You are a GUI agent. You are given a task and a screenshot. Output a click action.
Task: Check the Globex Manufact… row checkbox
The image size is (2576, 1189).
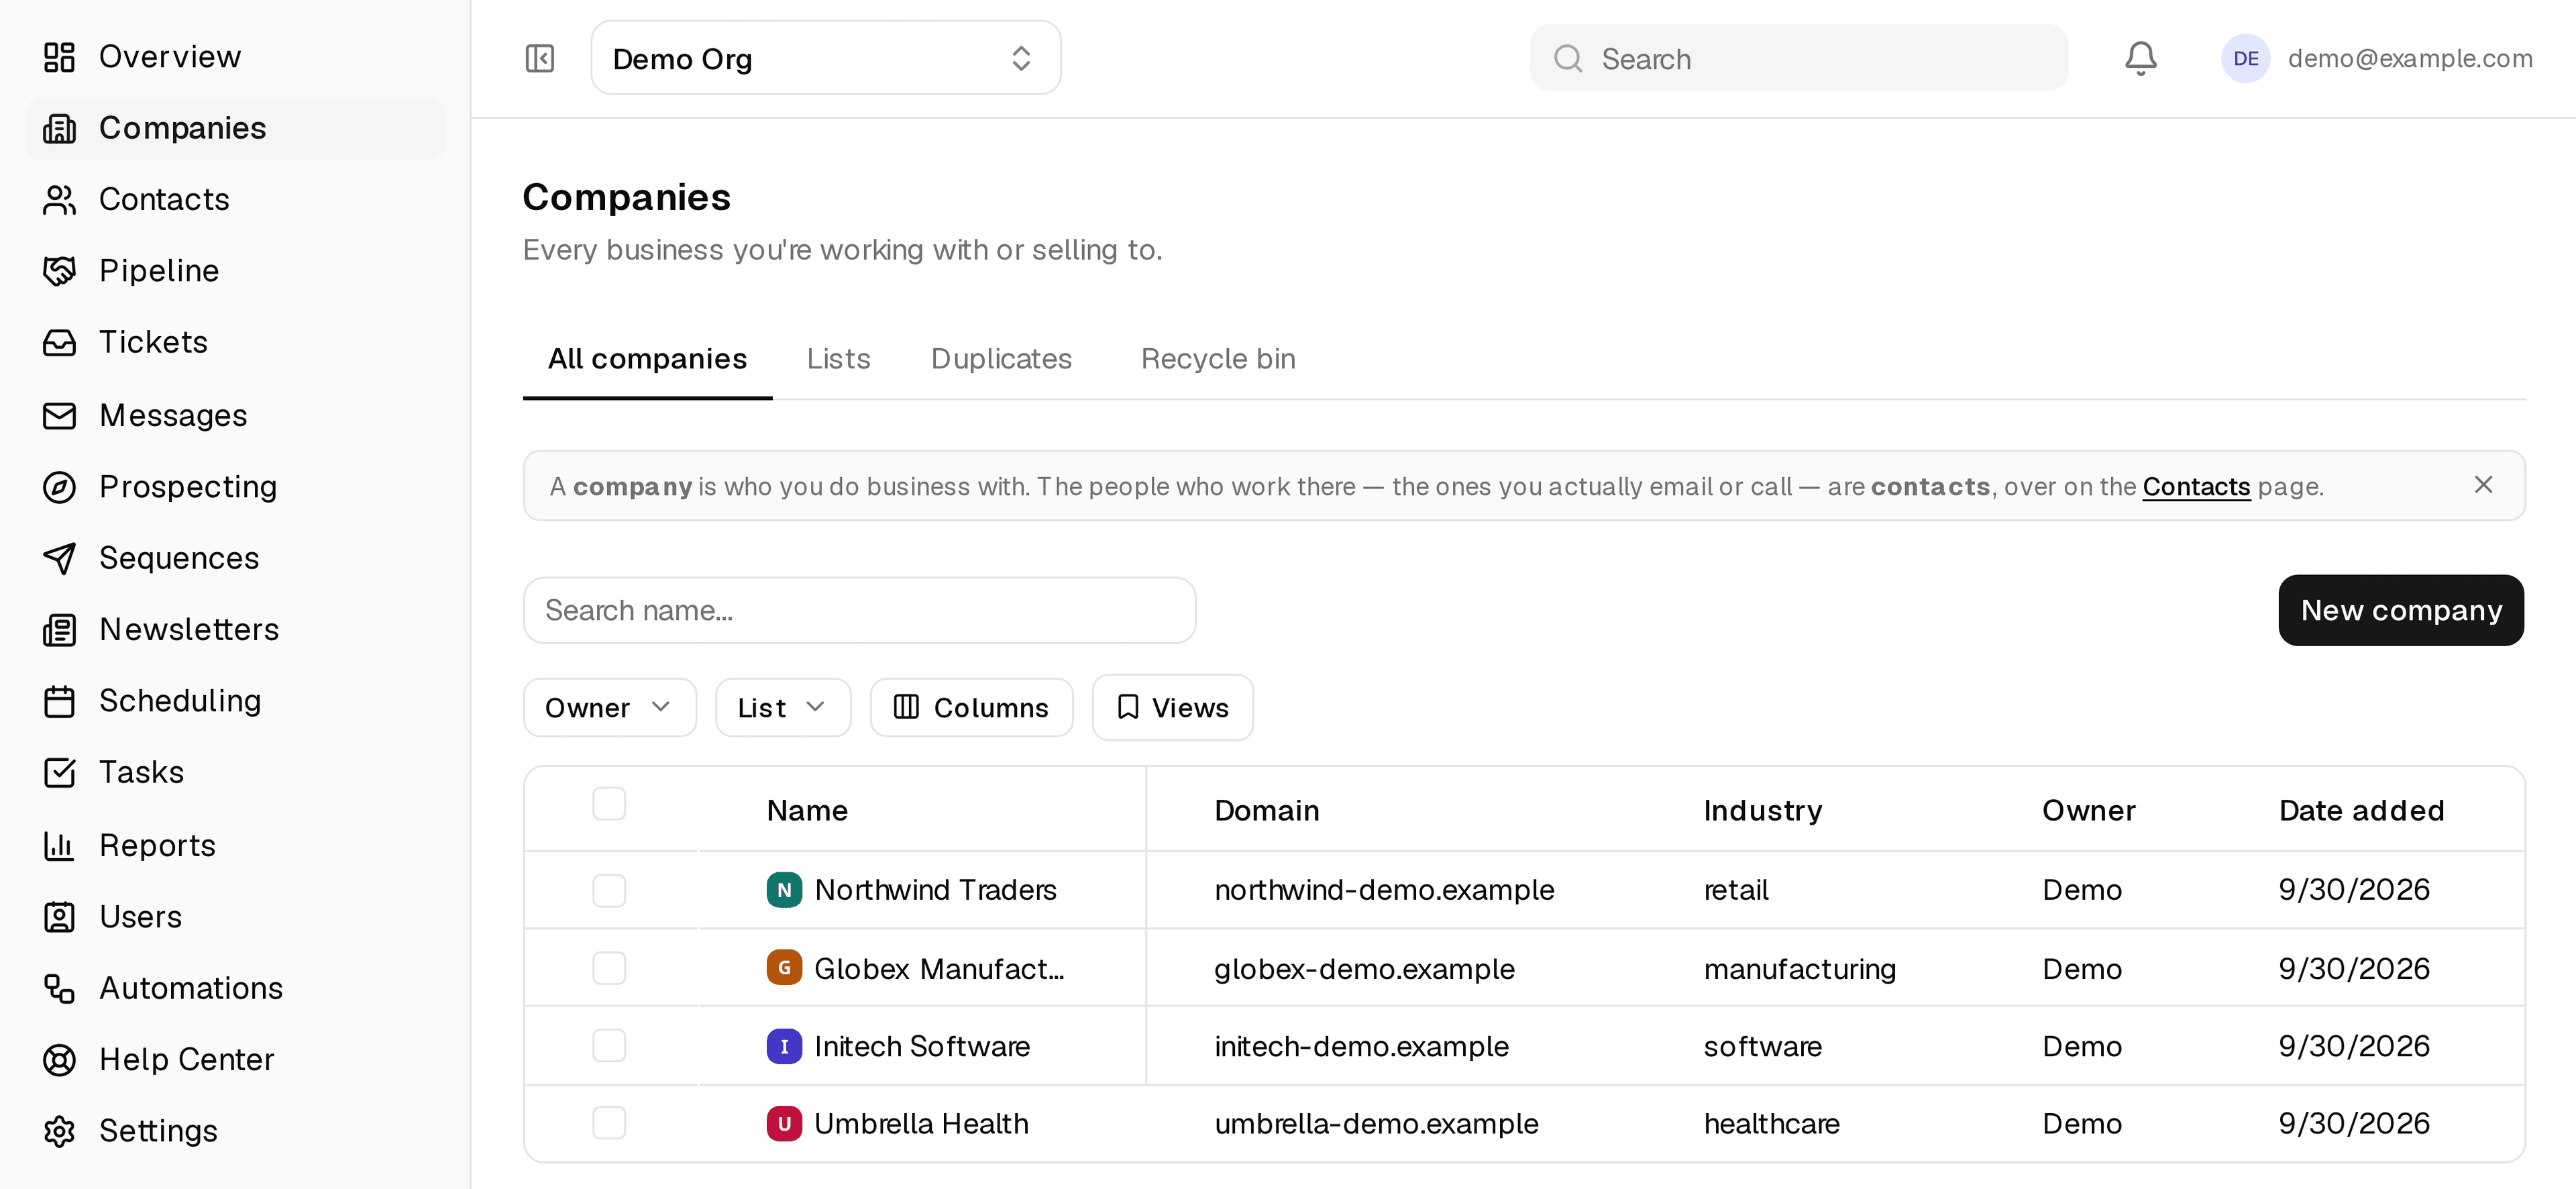click(609, 968)
